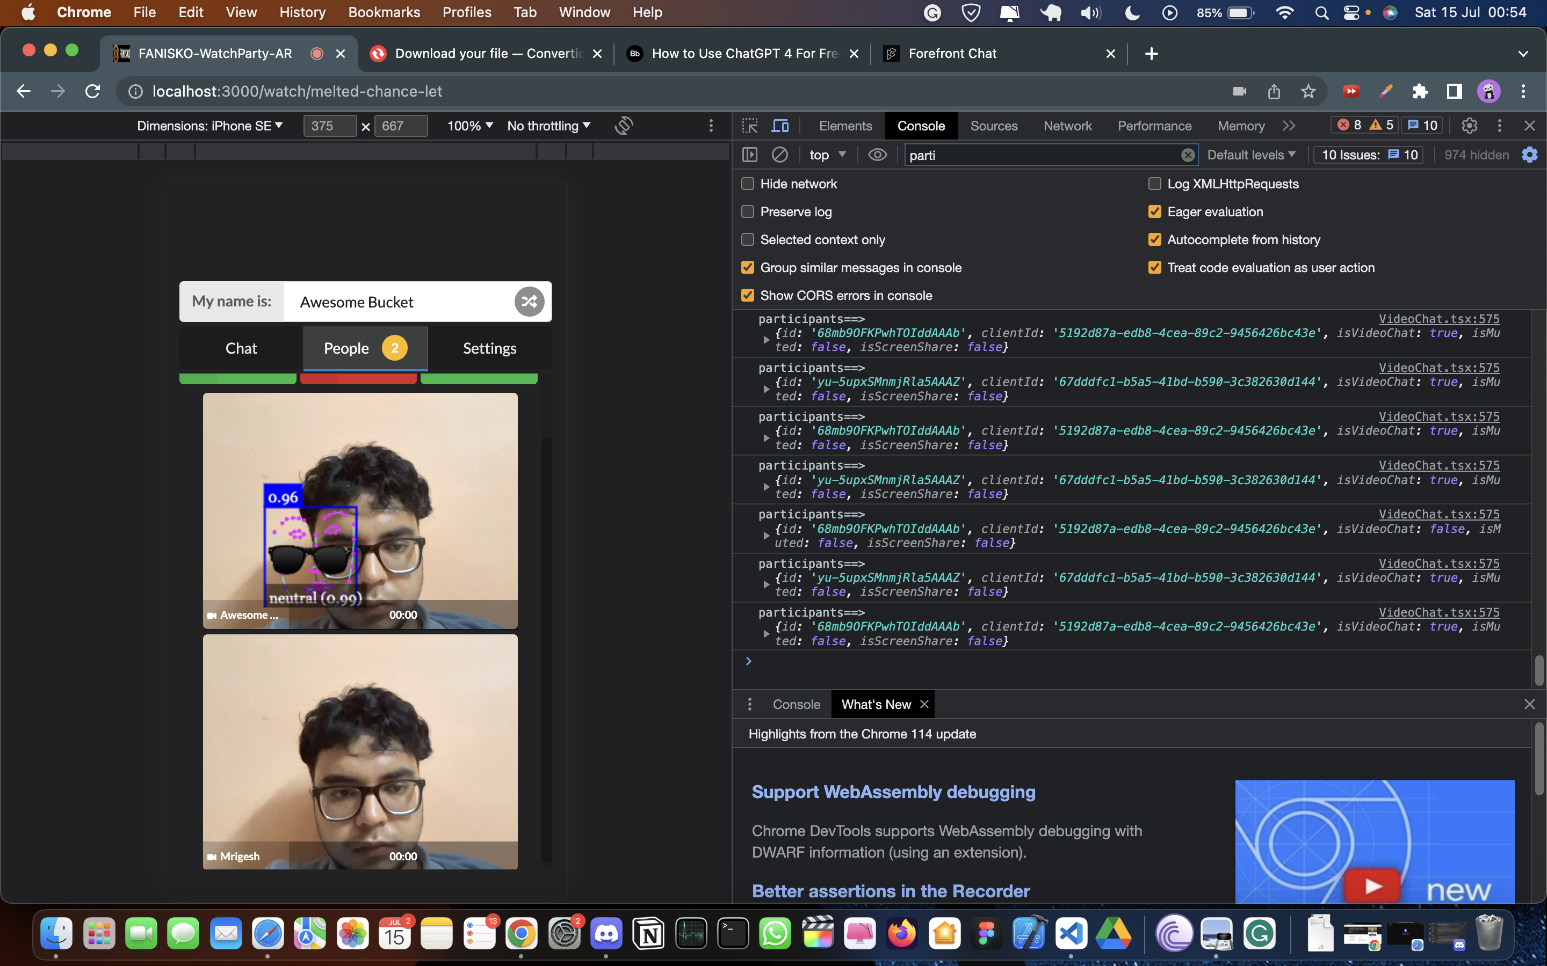Viewport: 1547px width, 966px height.
Task: Open Default levels log filter dropdown
Action: pos(1250,155)
